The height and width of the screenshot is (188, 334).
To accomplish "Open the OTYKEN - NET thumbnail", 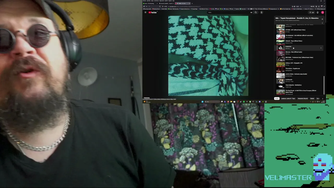I will (281, 31).
